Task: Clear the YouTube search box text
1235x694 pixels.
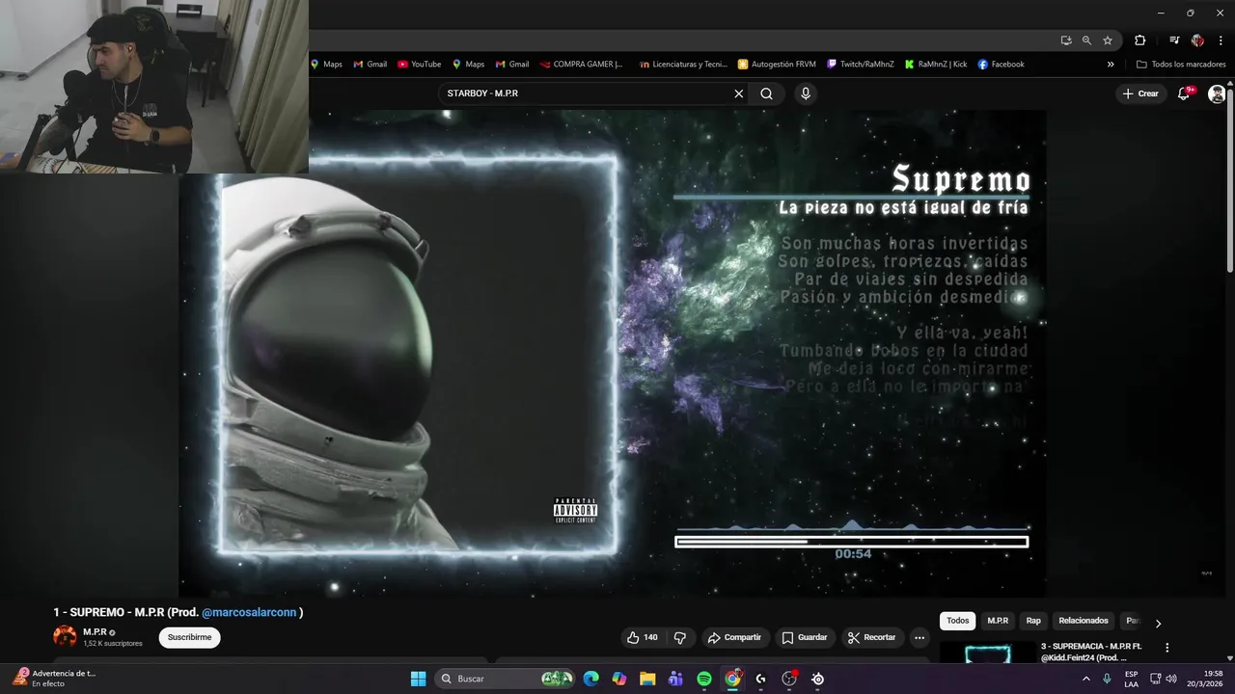Action: (x=739, y=93)
